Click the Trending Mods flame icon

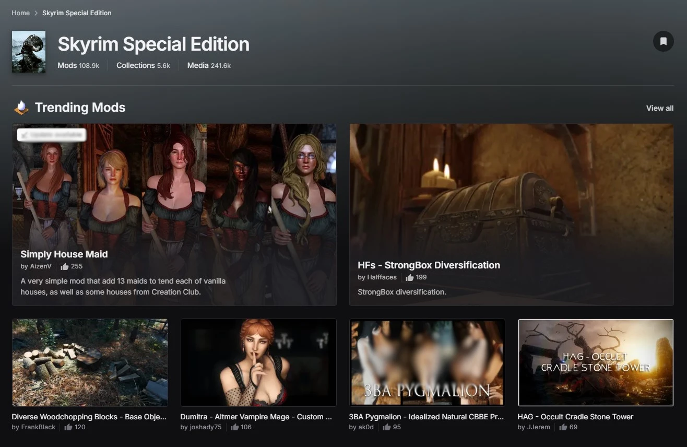21,108
